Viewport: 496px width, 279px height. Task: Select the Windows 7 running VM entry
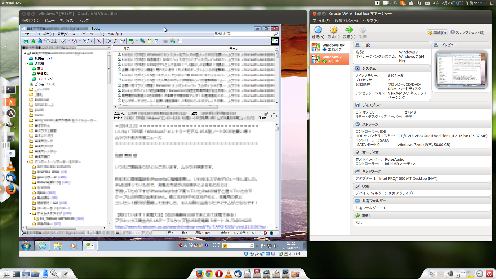tap(330, 59)
